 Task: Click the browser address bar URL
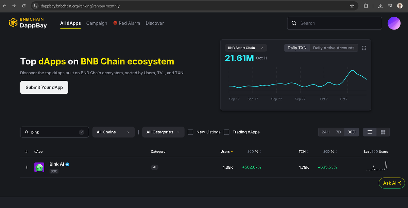[x=80, y=6]
